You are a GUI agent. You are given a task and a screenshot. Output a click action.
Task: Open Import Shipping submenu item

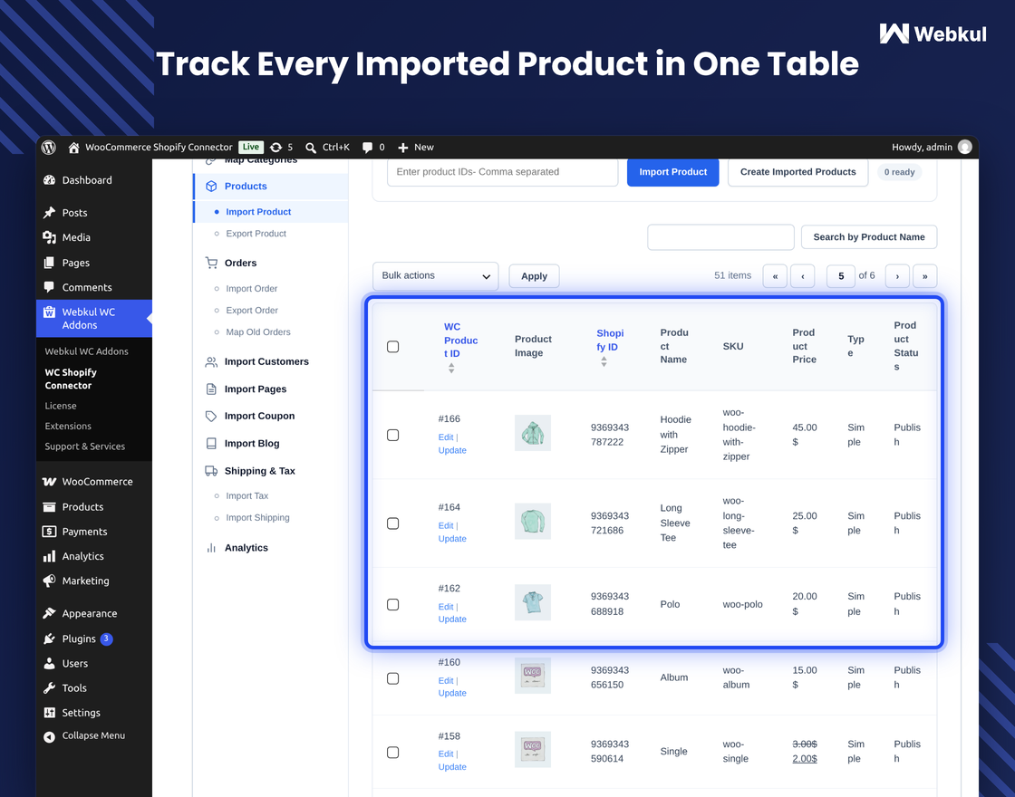pos(257,518)
